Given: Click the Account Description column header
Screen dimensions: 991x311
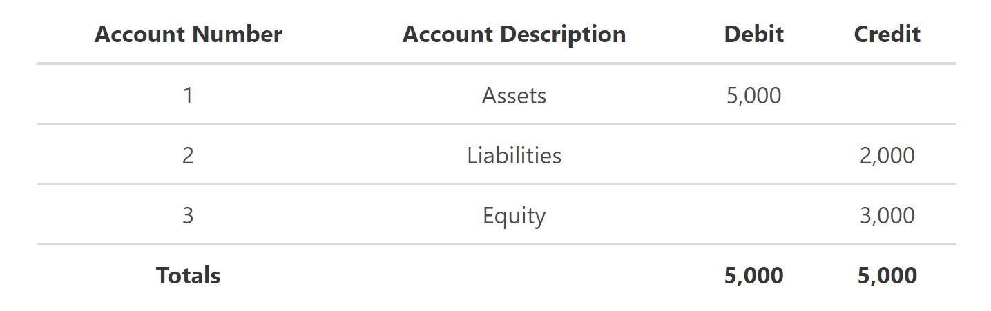Looking at the screenshot, I should coord(514,34).
